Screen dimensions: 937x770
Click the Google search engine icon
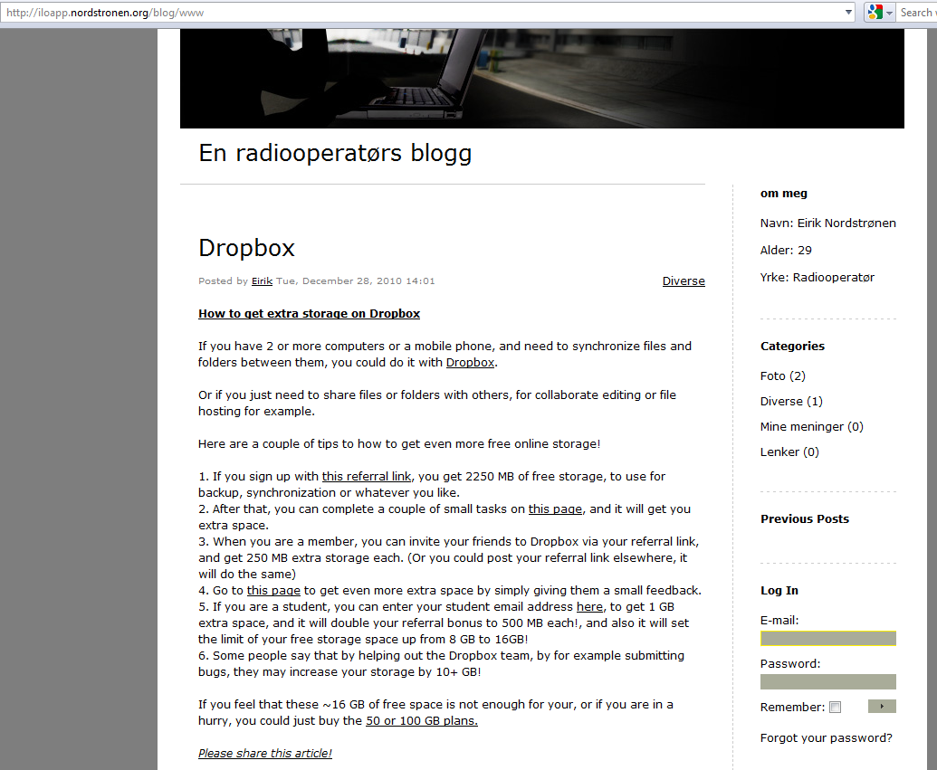pyautogui.click(x=875, y=12)
